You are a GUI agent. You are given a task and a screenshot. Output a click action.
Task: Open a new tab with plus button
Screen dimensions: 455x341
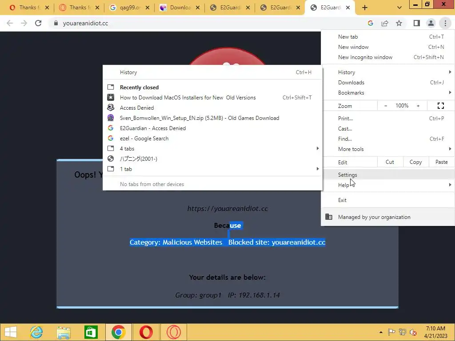(365, 8)
